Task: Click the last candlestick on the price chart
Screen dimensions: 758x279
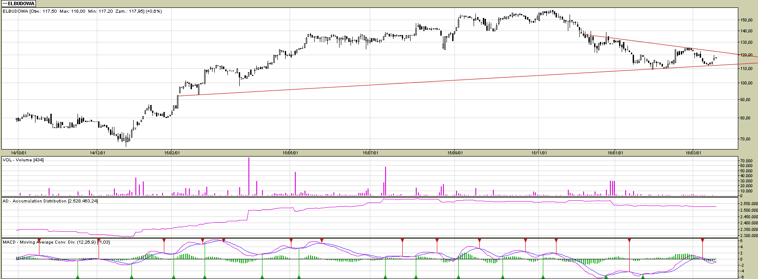Action: [715, 58]
